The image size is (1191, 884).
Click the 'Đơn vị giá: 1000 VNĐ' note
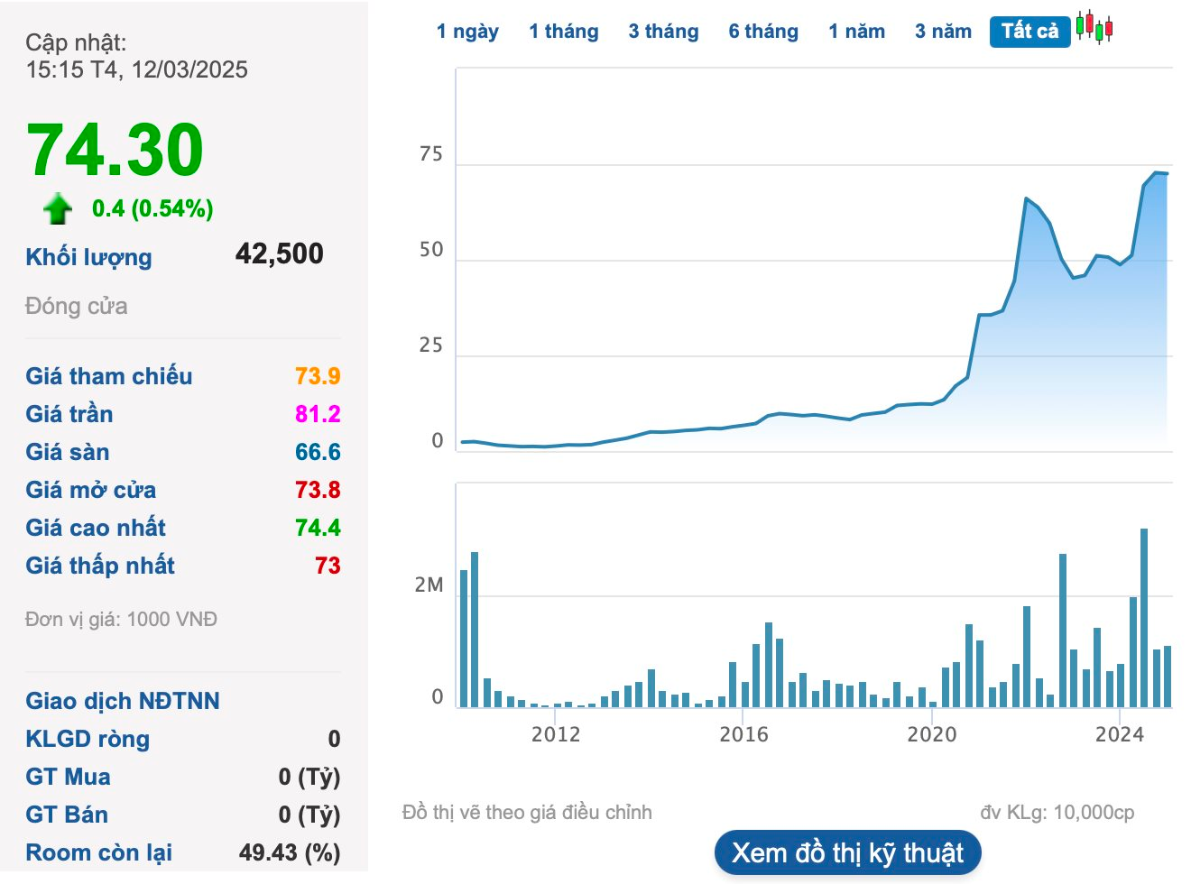(x=121, y=620)
